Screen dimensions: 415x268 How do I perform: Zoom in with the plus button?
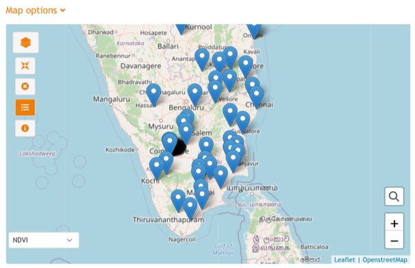click(x=394, y=223)
